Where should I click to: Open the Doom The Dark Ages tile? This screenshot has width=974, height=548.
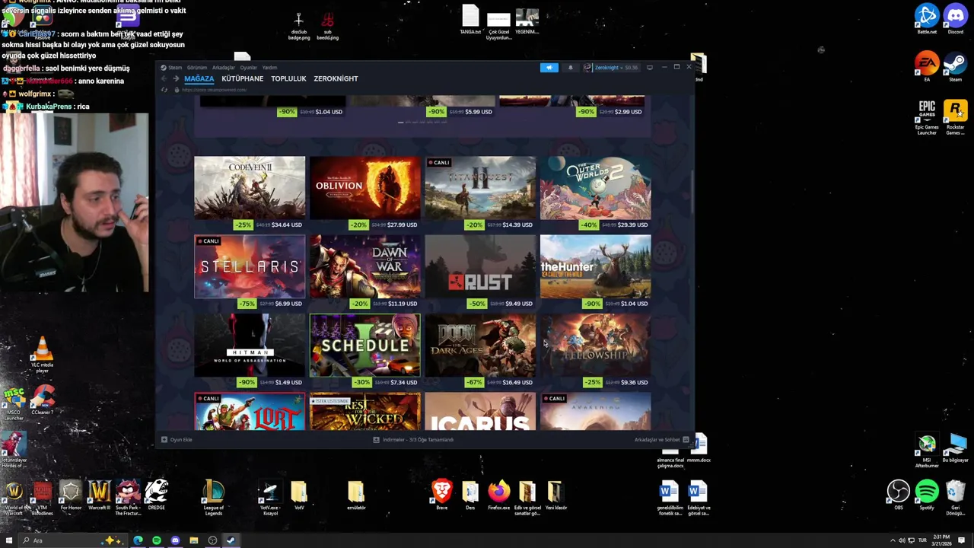480,346
